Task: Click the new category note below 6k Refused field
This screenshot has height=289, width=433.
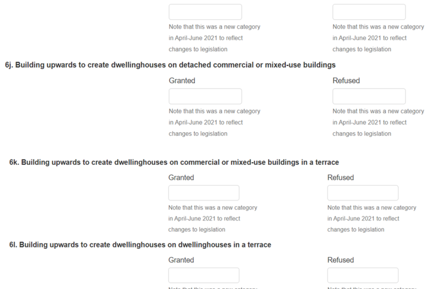Action: click(372, 219)
